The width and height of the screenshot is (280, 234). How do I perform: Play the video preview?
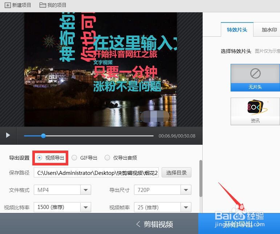click(x=8, y=135)
